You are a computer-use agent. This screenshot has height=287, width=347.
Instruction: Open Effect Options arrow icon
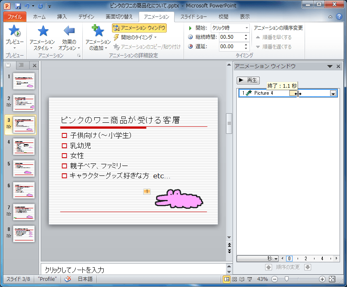pos(69,31)
